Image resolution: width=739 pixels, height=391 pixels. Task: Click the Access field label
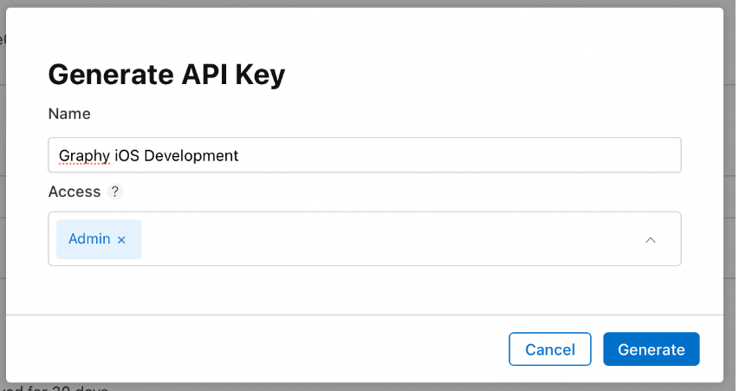click(x=74, y=192)
